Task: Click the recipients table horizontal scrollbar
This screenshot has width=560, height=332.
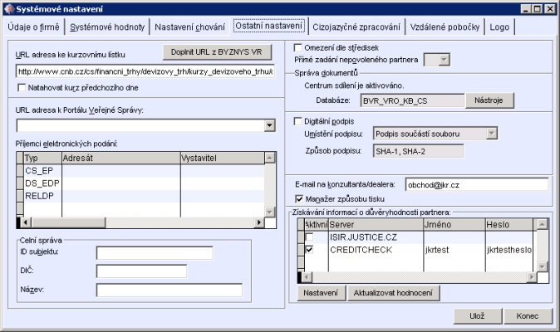Action: coord(141,222)
